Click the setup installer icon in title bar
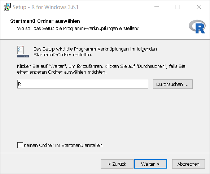 (x=7, y=7)
